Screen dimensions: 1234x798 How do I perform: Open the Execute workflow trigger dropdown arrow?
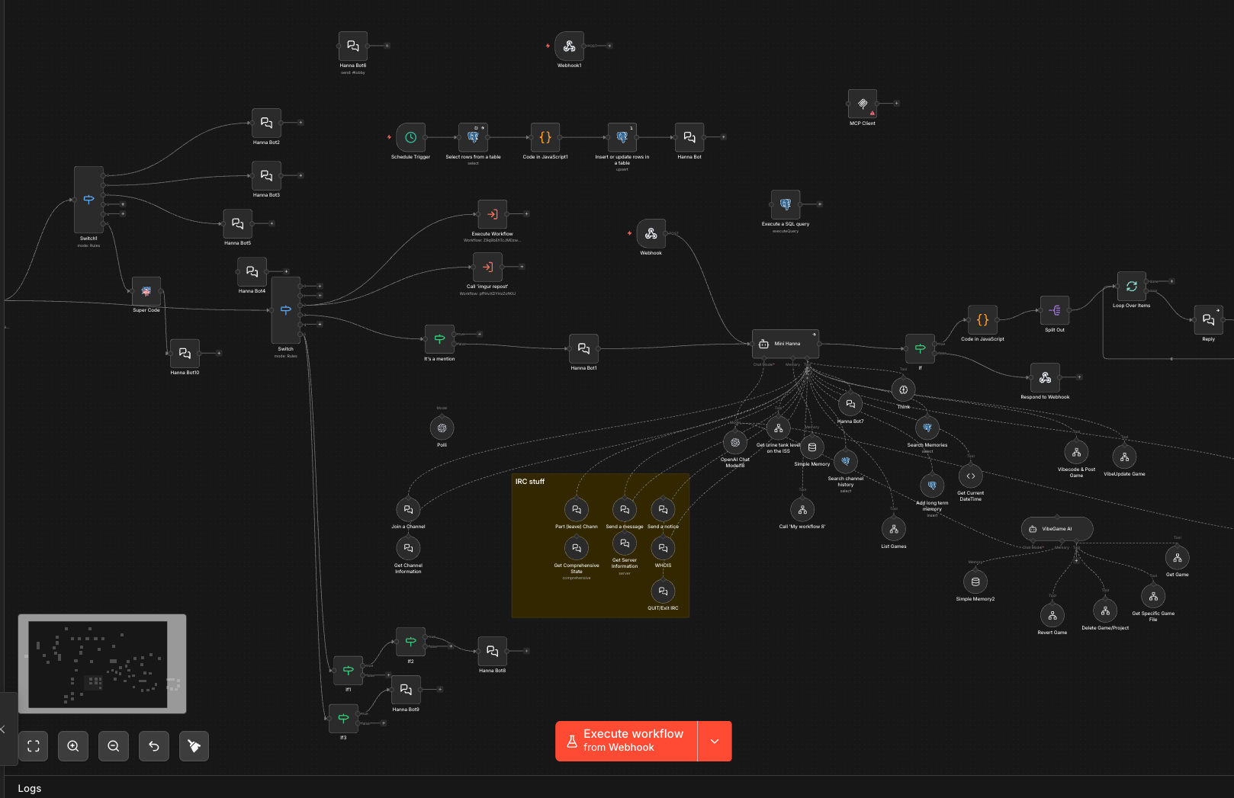[x=715, y=741]
